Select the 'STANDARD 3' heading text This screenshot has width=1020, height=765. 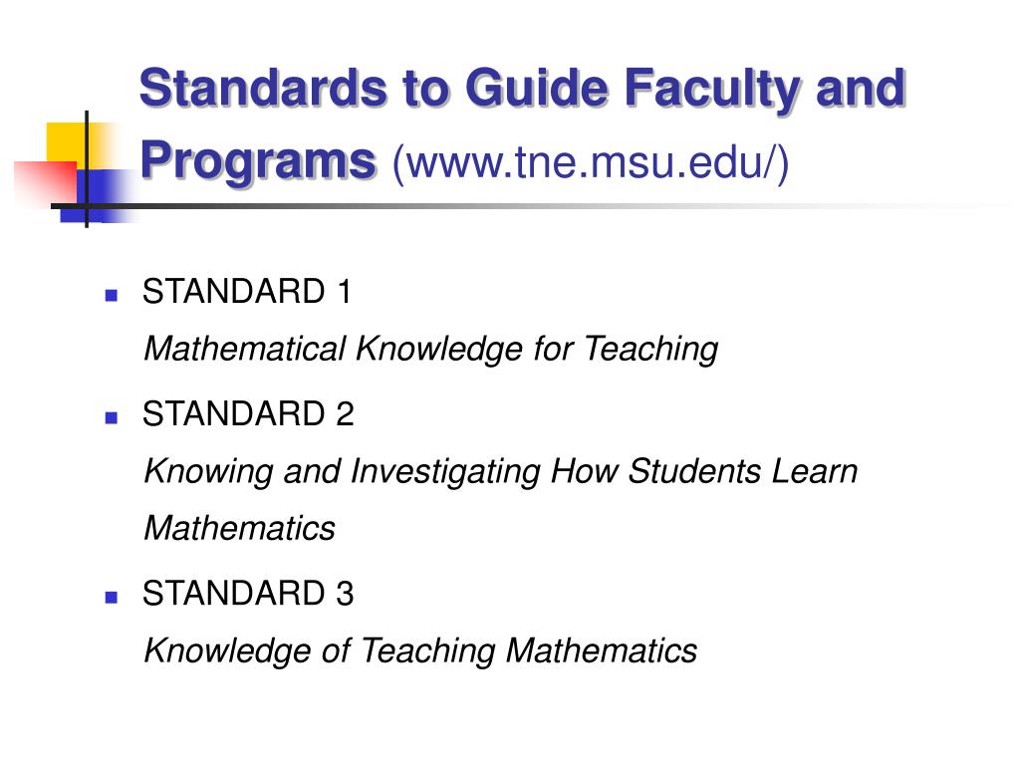248,594
